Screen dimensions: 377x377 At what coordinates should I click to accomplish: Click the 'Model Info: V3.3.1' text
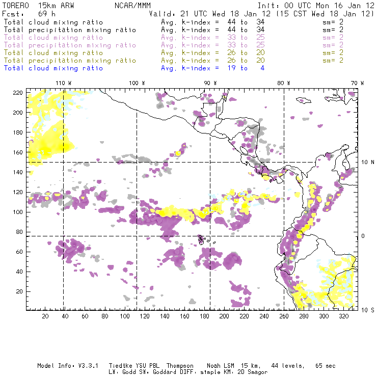[x=68, y=366]
